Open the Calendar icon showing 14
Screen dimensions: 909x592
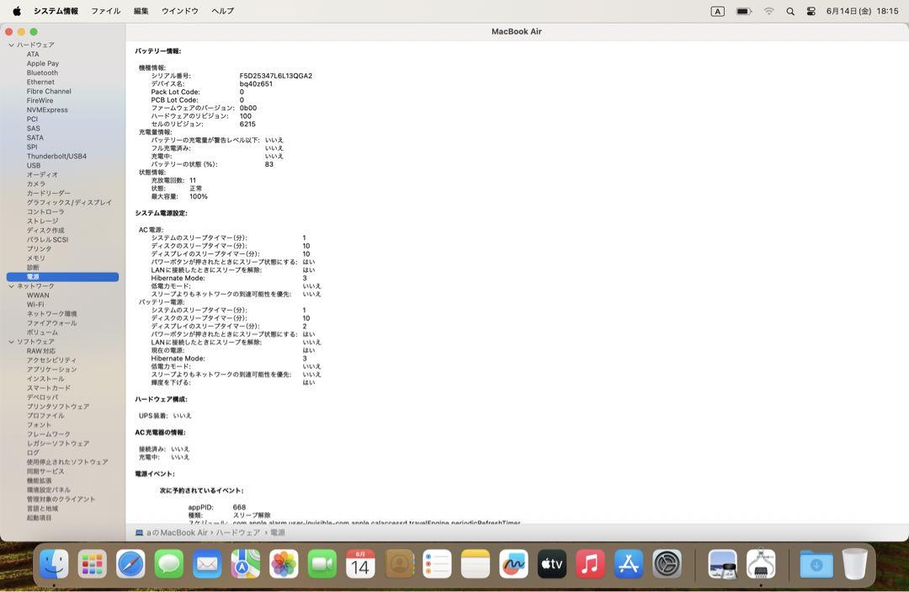pos(360,563)
